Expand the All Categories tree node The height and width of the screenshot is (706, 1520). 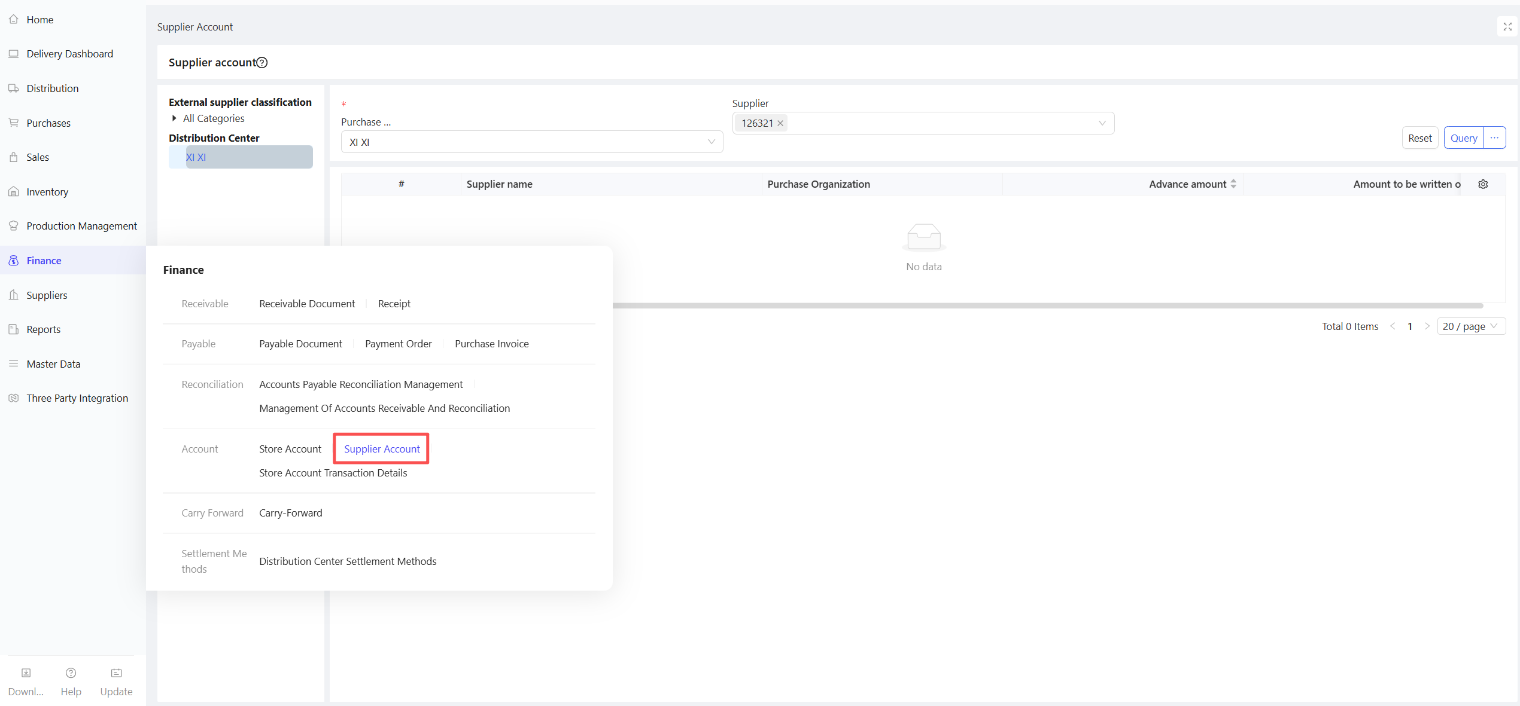coord(174,118)
